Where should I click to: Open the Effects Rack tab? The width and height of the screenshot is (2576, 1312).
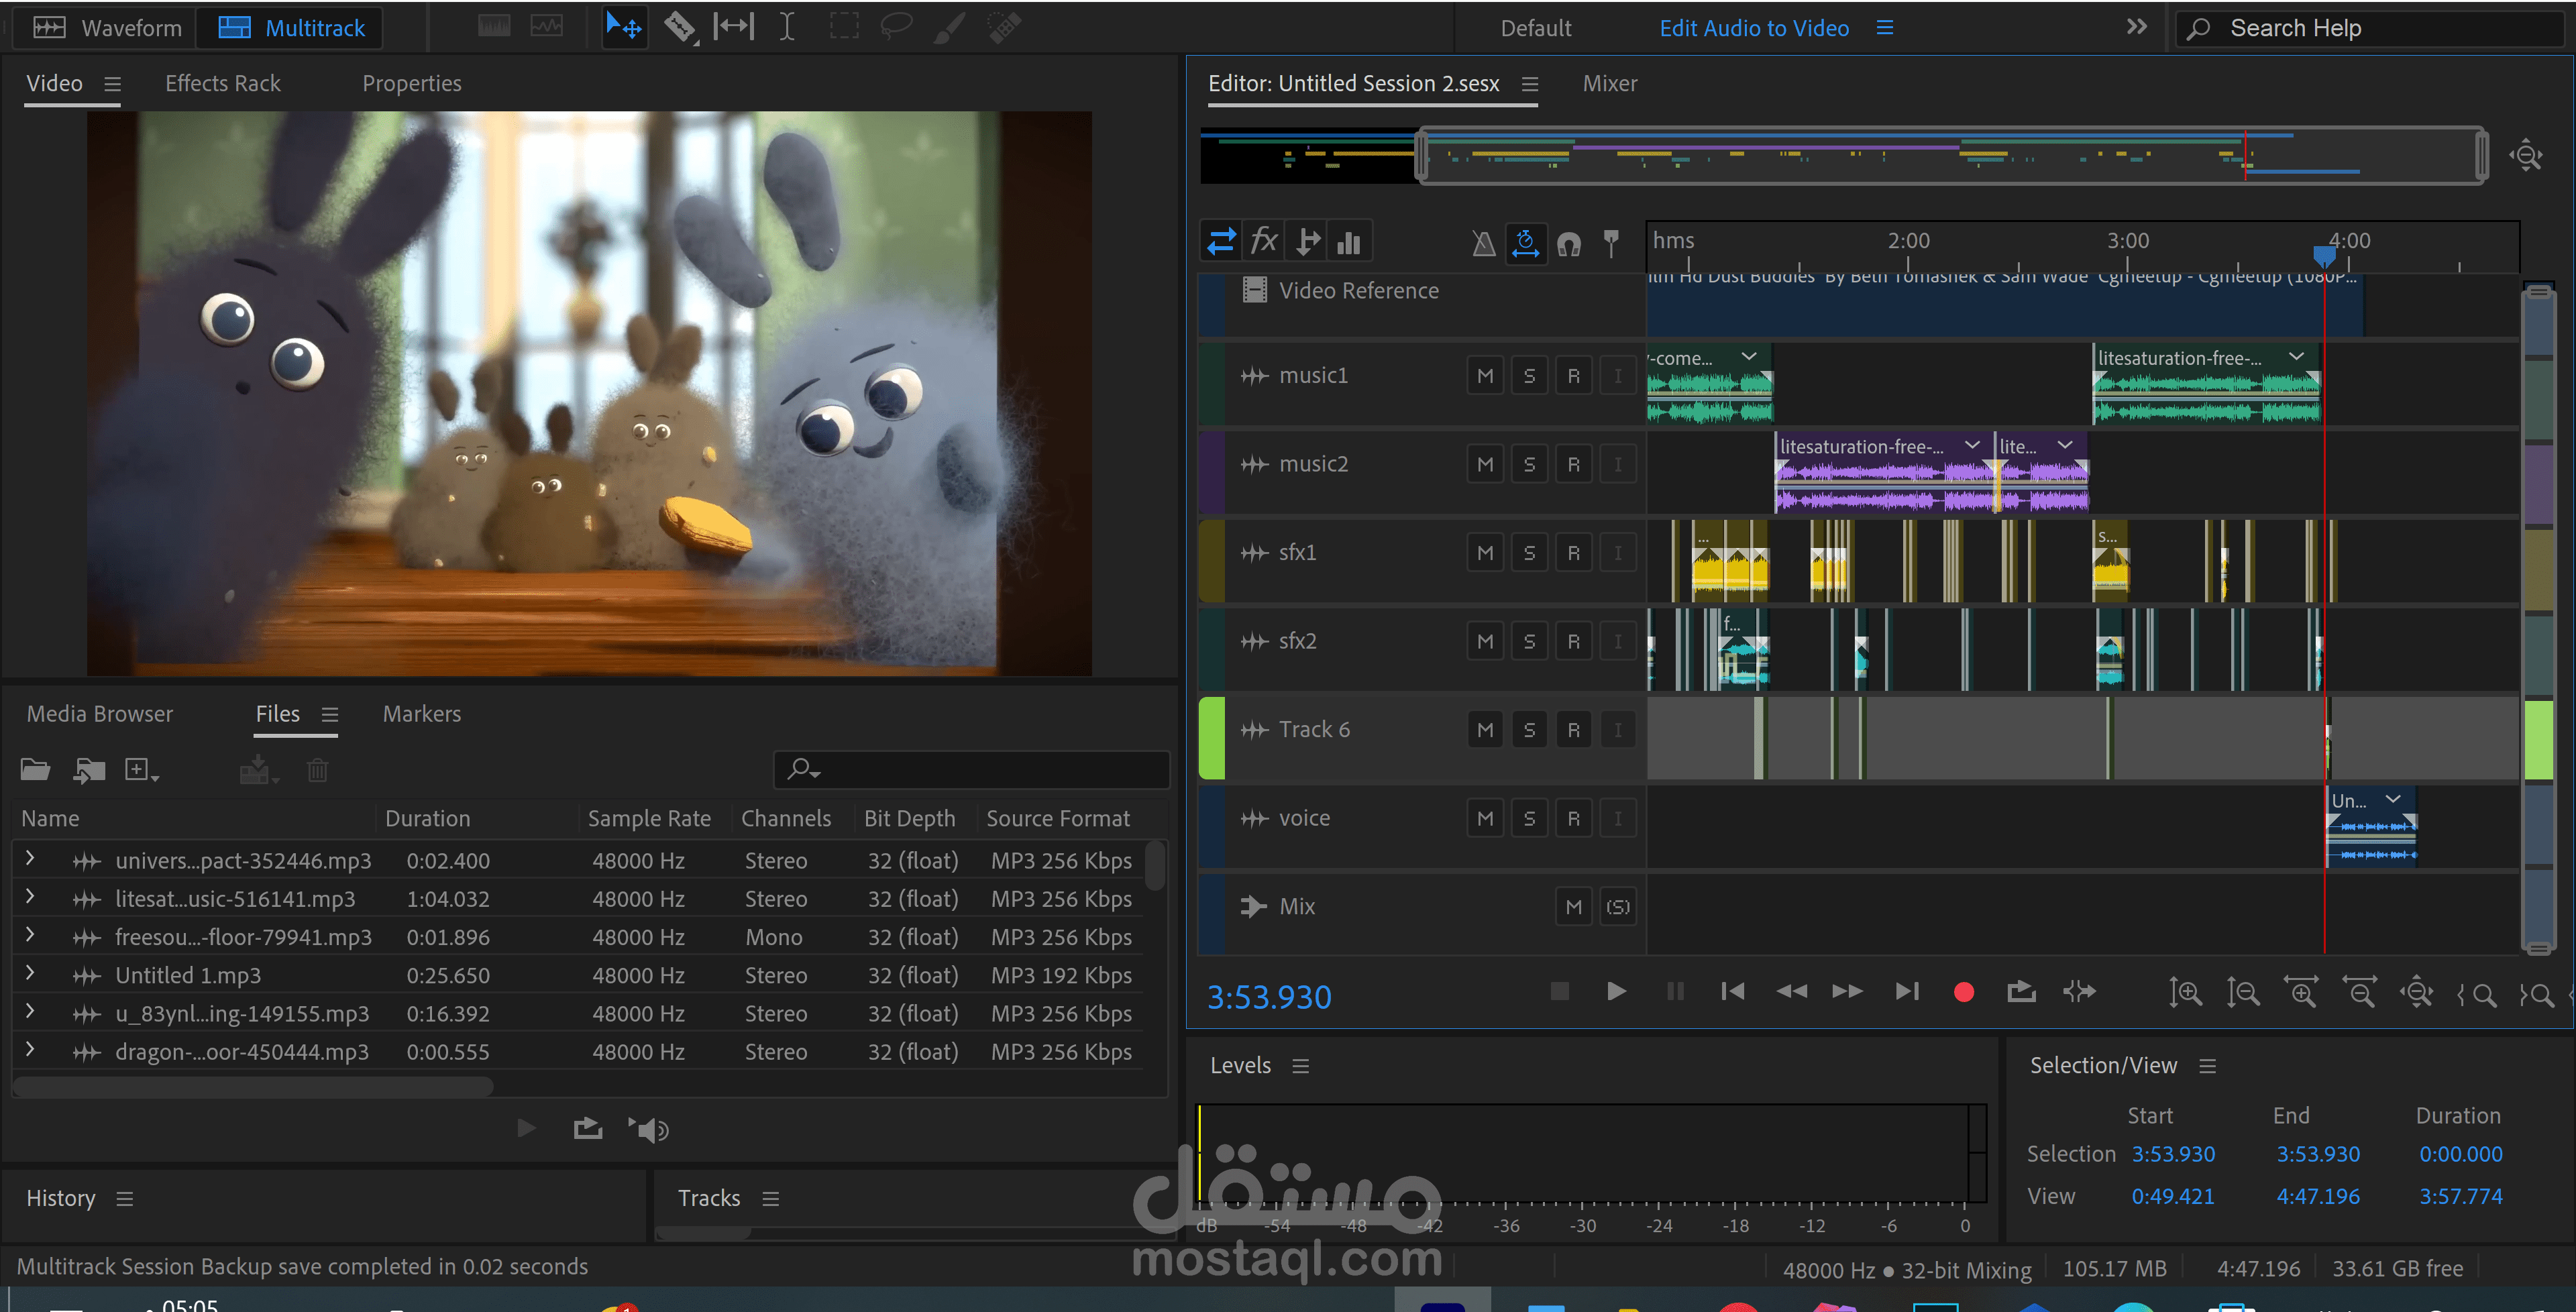[x=223, y=83]
